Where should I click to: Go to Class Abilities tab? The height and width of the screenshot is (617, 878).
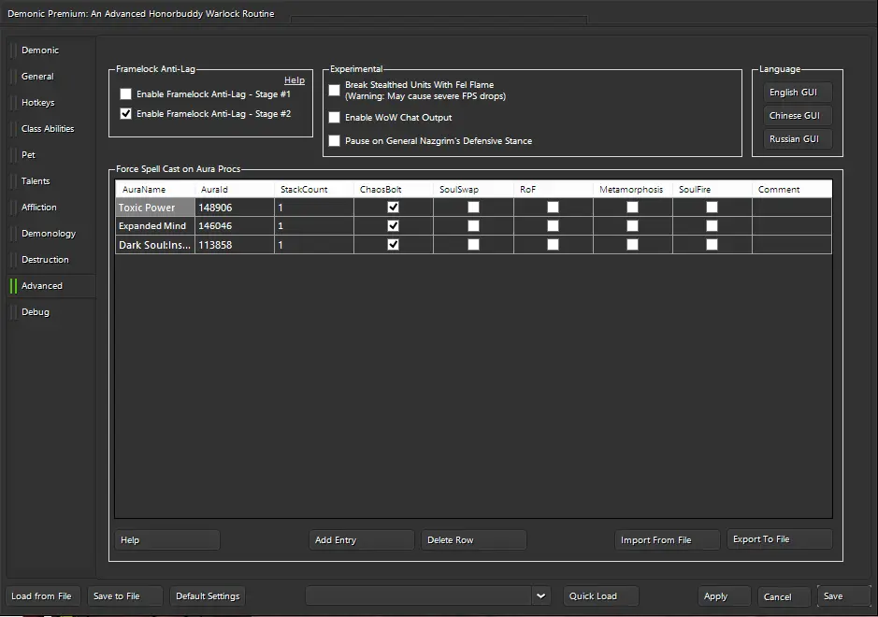point(50,129)
